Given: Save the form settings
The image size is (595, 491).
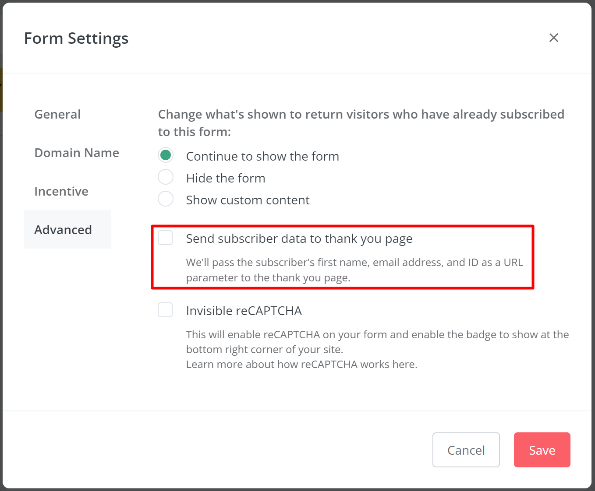Looking at the screenshot, I should [542, 450].
